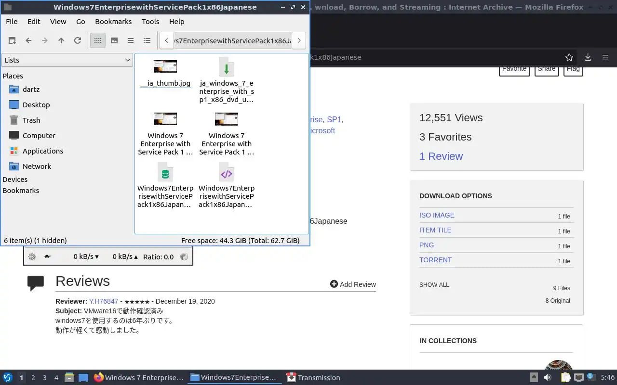Open the Tools menu
Screen dimensions: 617x385
(150, 22)
